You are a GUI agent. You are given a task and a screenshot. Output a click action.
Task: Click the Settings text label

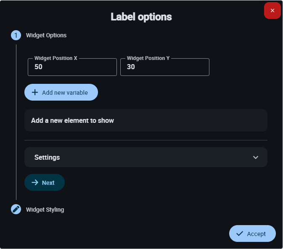click(47, 157)
